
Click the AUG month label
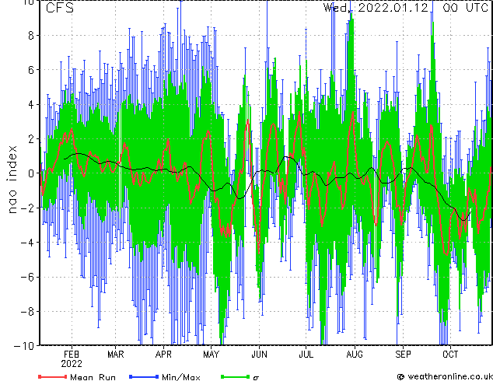tap(355, 355)
